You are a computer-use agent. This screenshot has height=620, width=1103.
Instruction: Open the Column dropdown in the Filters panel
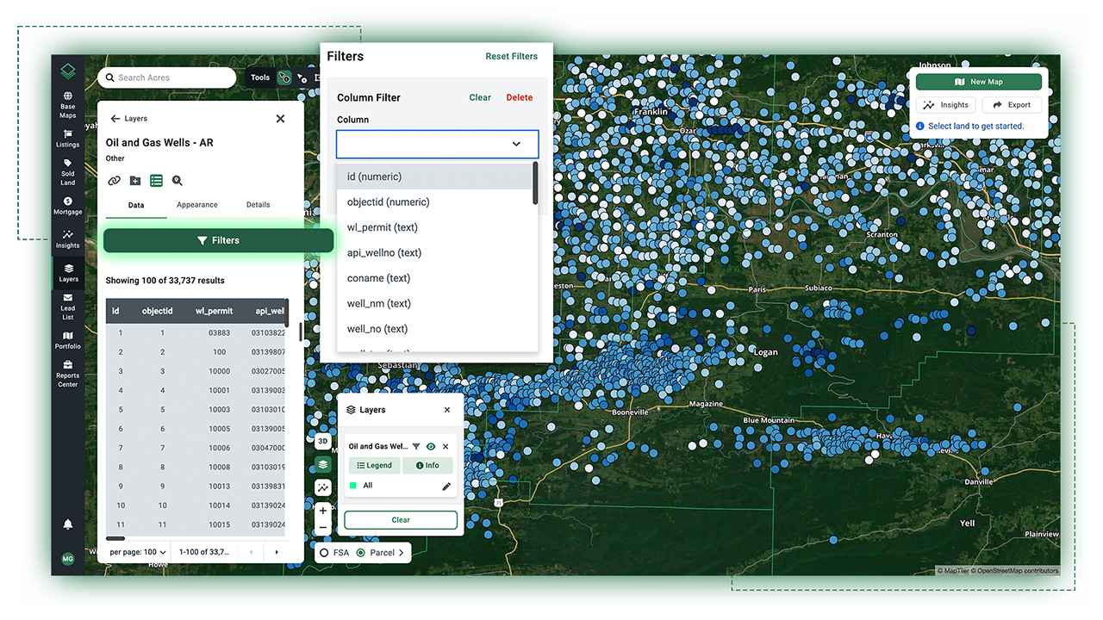coord(438,144)
